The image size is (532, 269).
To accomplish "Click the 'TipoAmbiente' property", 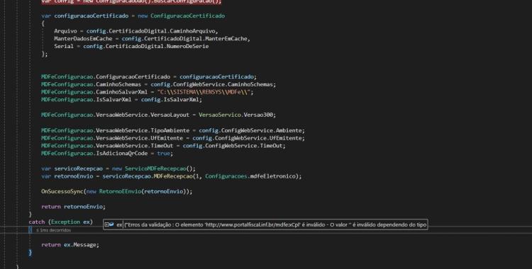I will (x=170, y=130).
